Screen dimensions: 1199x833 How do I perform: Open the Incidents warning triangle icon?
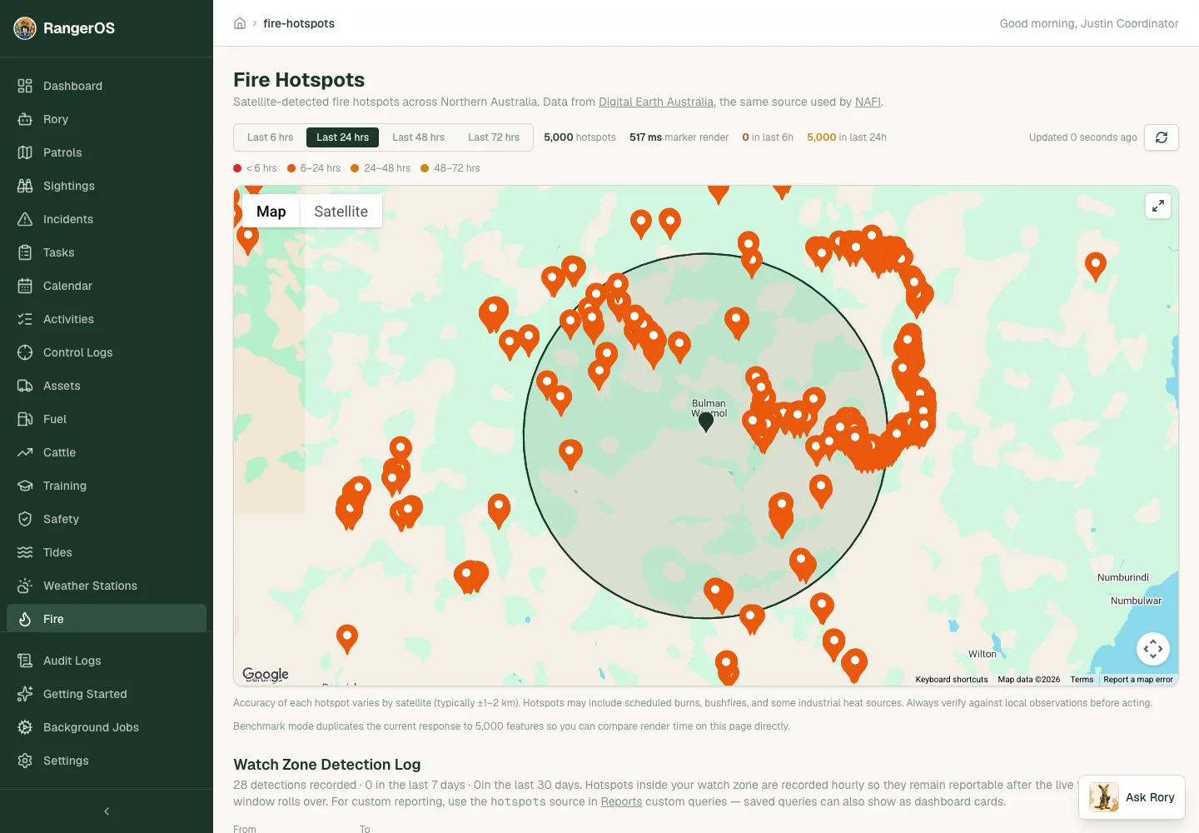click(x=25, y=219)
